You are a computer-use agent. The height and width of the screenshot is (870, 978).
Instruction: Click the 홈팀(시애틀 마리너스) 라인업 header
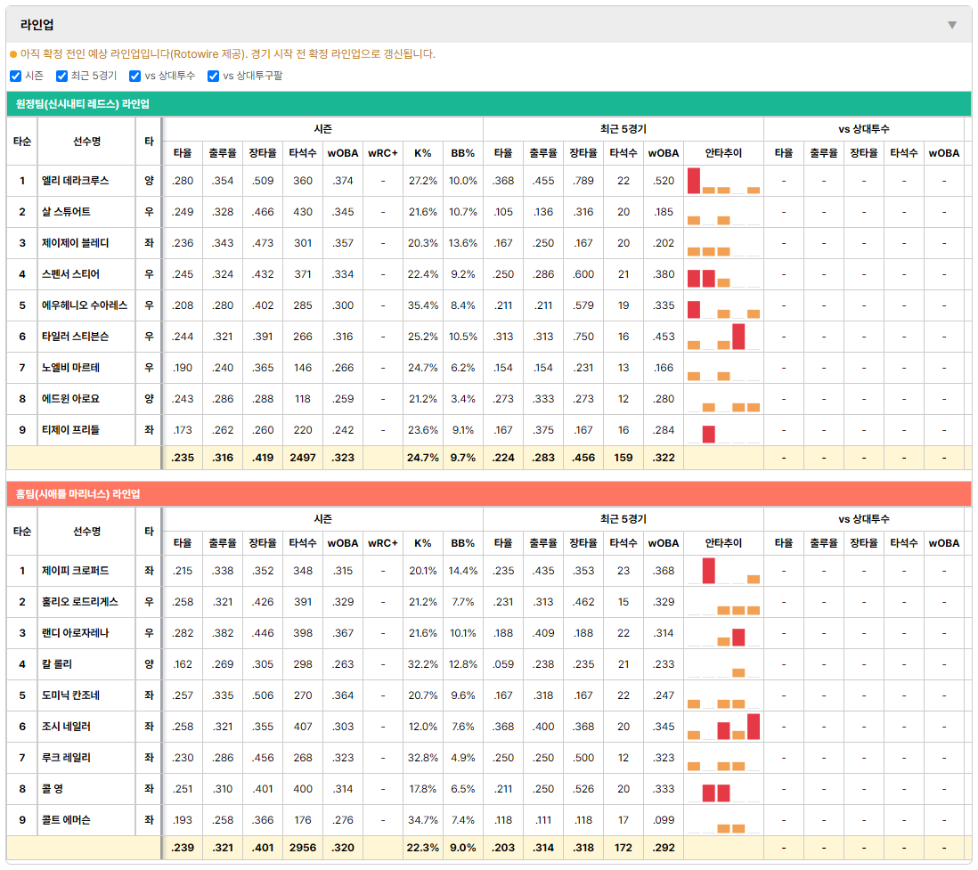[x=78, y=494]
